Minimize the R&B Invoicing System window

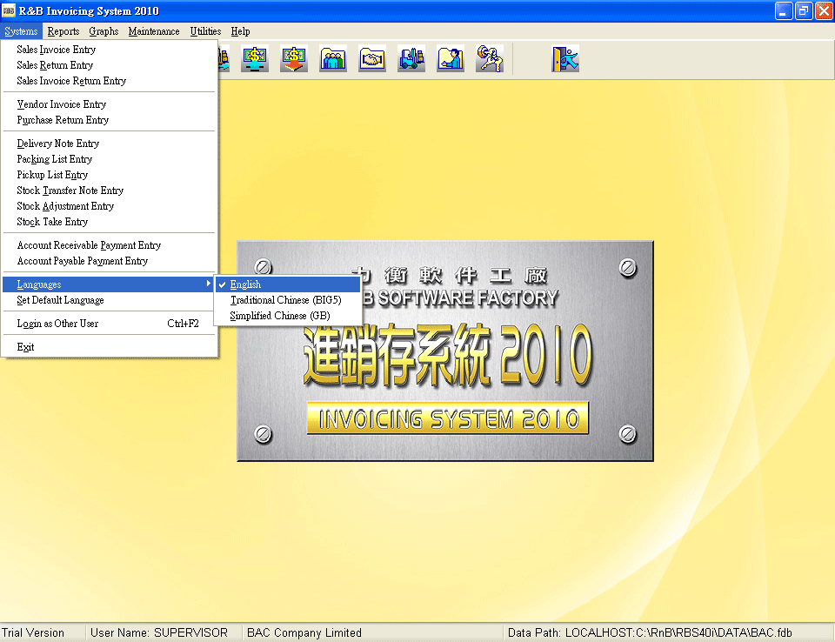pyautogui.click(x=784, y=11)
